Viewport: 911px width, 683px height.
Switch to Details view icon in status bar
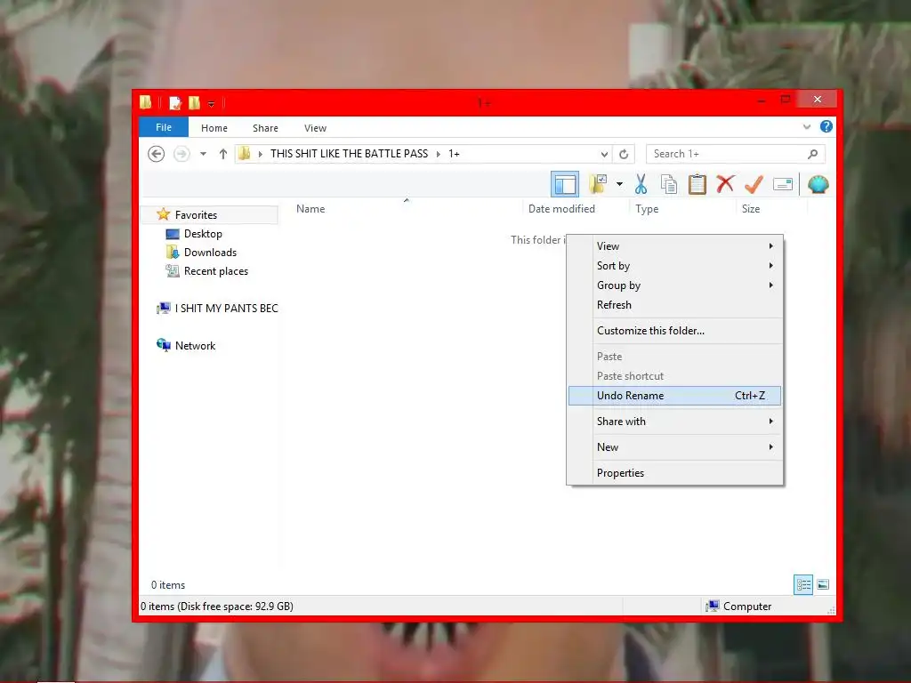pyautogui.click(x=803, y=584)
